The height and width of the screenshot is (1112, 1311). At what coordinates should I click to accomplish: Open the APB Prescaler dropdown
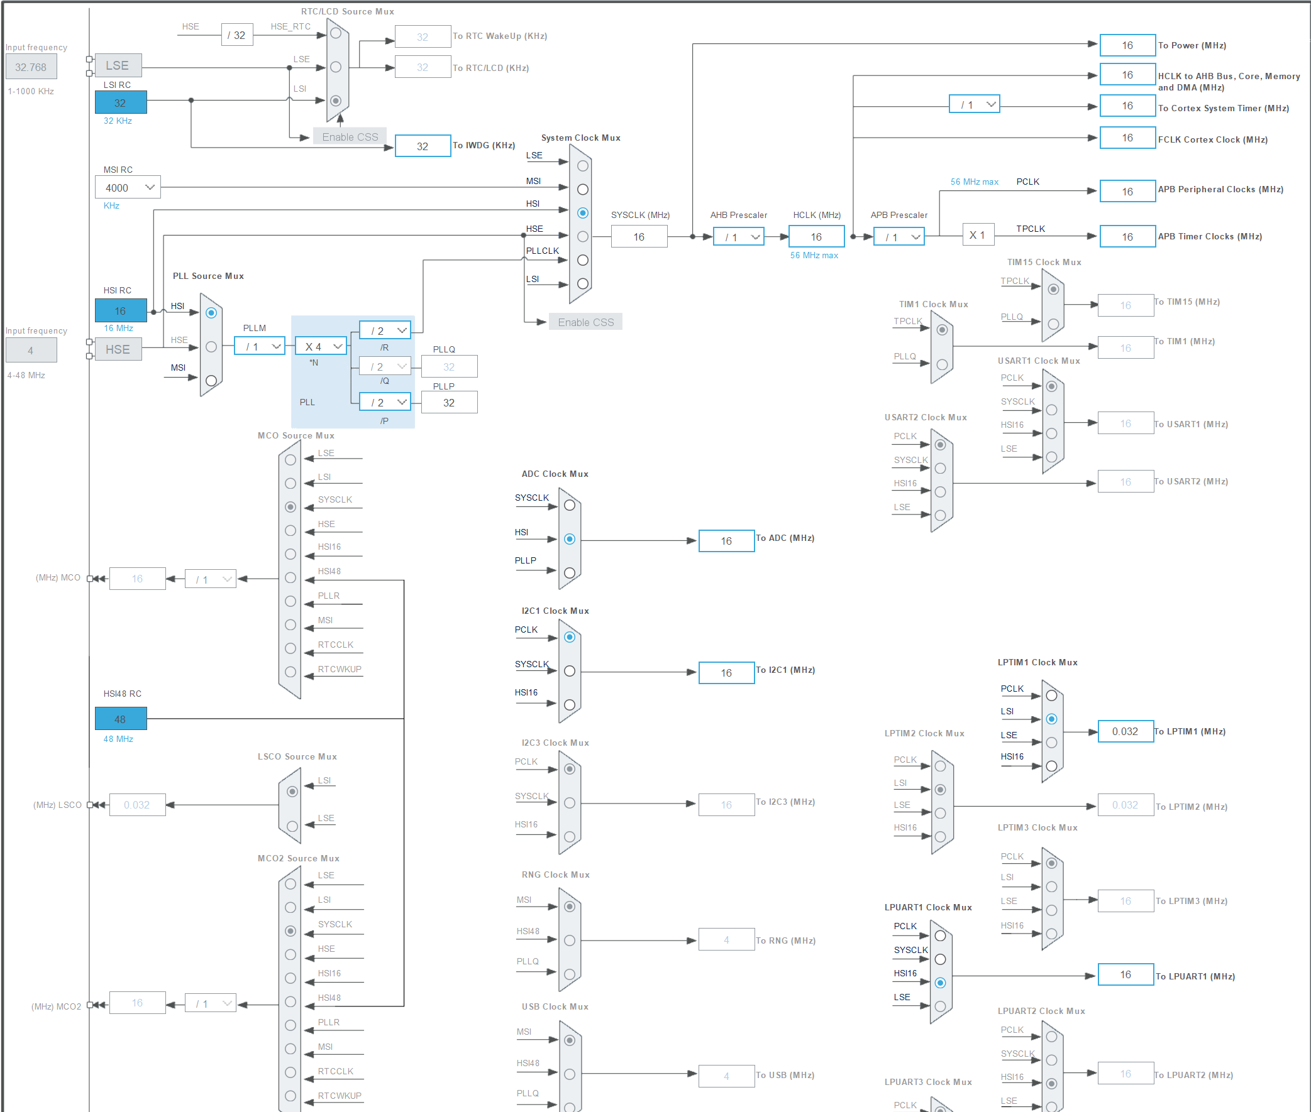tap(899, 237)
